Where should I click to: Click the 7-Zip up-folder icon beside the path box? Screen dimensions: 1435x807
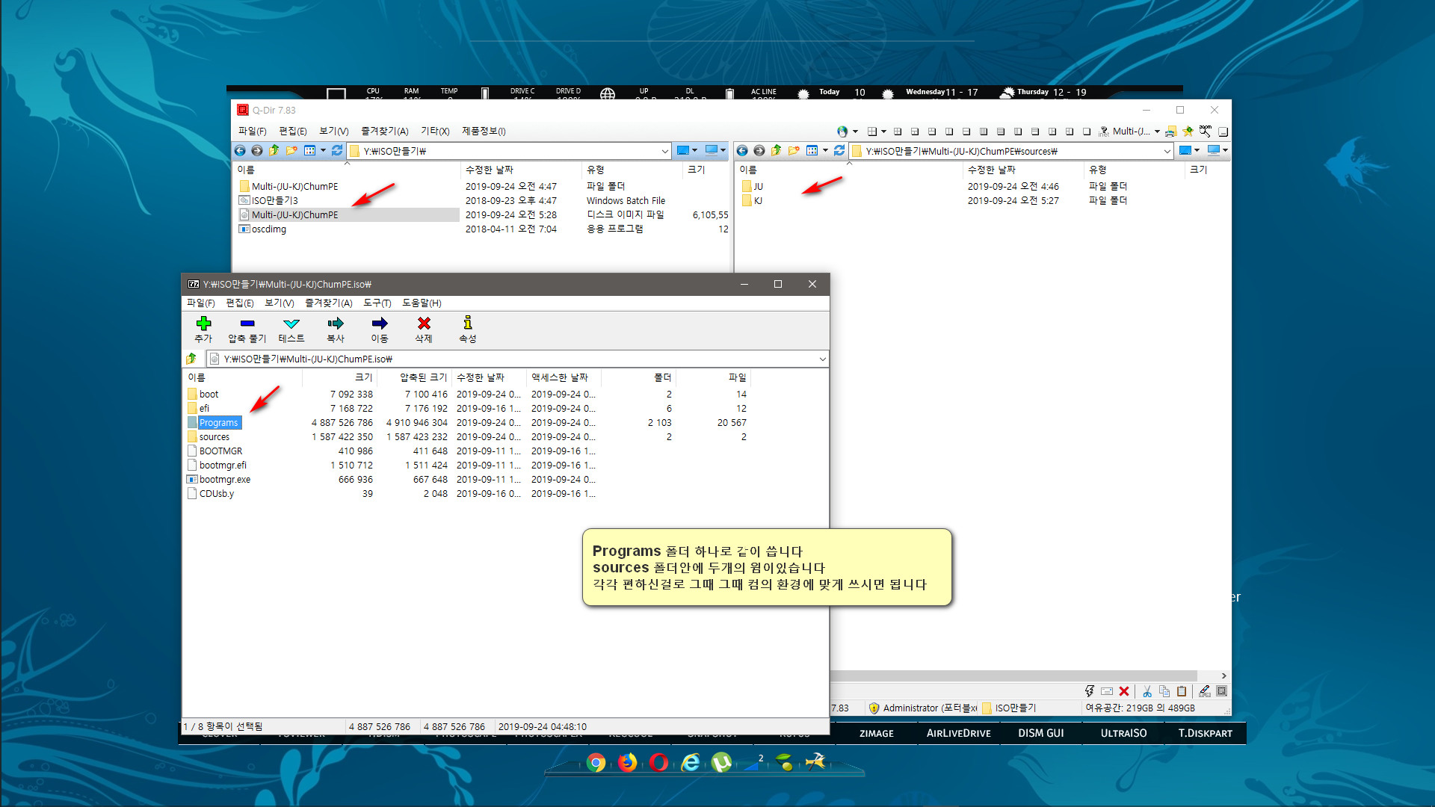pyautogui.click(x=191, y=359)
